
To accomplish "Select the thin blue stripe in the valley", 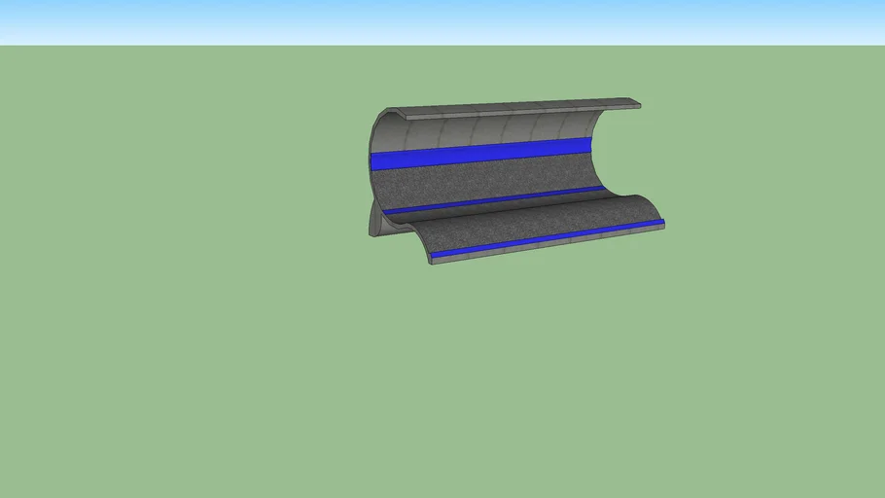I will tap(494, 199).
